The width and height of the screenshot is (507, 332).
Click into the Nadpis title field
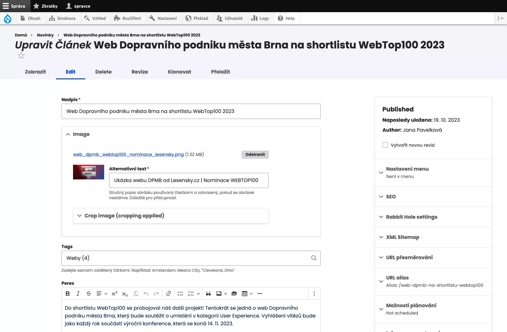click(191, 111)
